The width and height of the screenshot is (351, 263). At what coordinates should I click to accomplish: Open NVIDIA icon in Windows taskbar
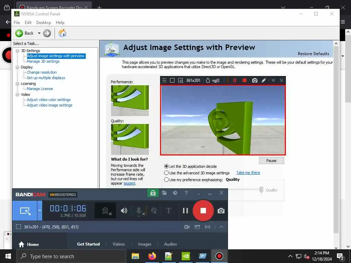pyautogui.click(x=185, y=256)
